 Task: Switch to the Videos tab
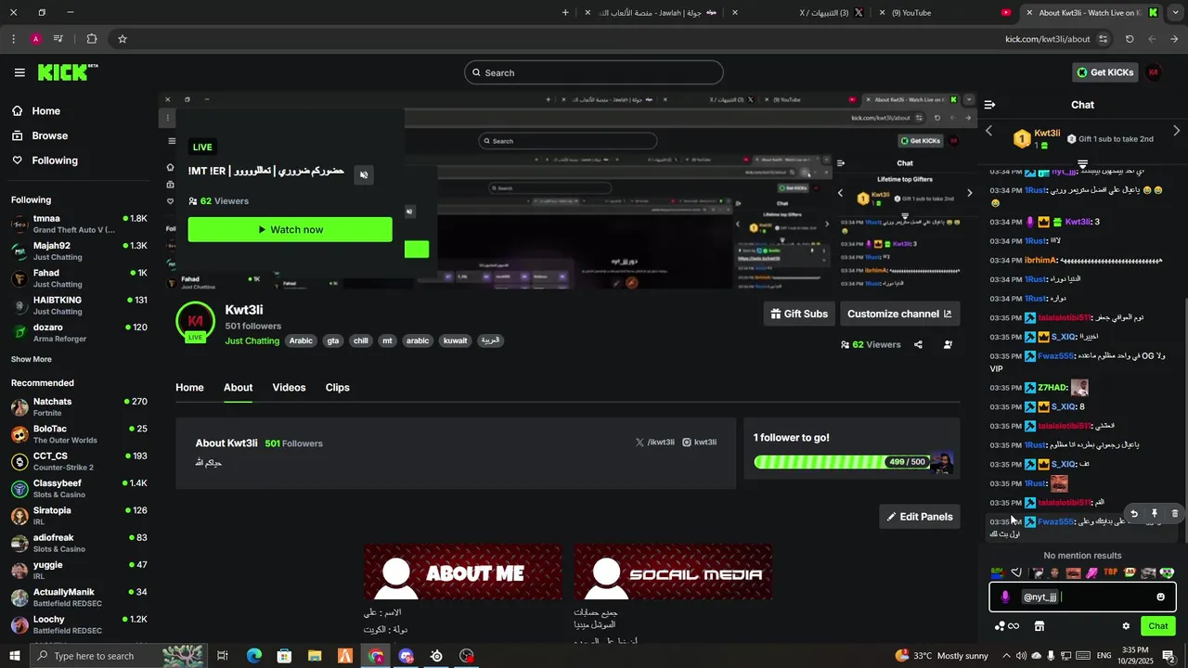click(x=289, y=387)
